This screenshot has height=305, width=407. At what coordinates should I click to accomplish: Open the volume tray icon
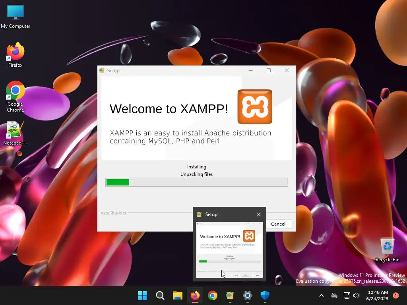(x=356, y=295)
